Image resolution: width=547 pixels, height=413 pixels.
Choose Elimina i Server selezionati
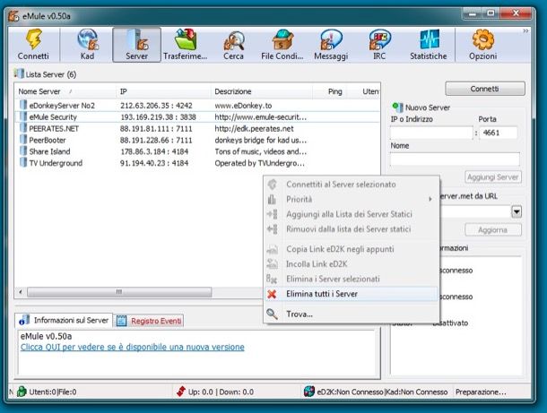(352, 279)
